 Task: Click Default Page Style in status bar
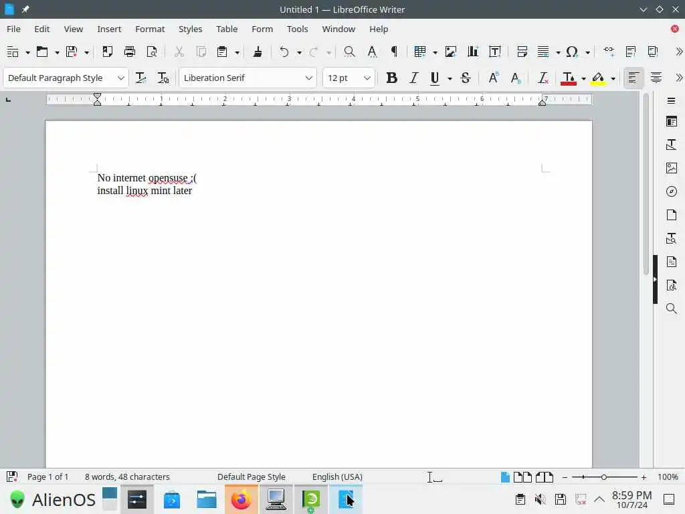point(252,477)
